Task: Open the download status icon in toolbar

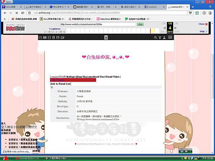Action: (x=204, y=13)
